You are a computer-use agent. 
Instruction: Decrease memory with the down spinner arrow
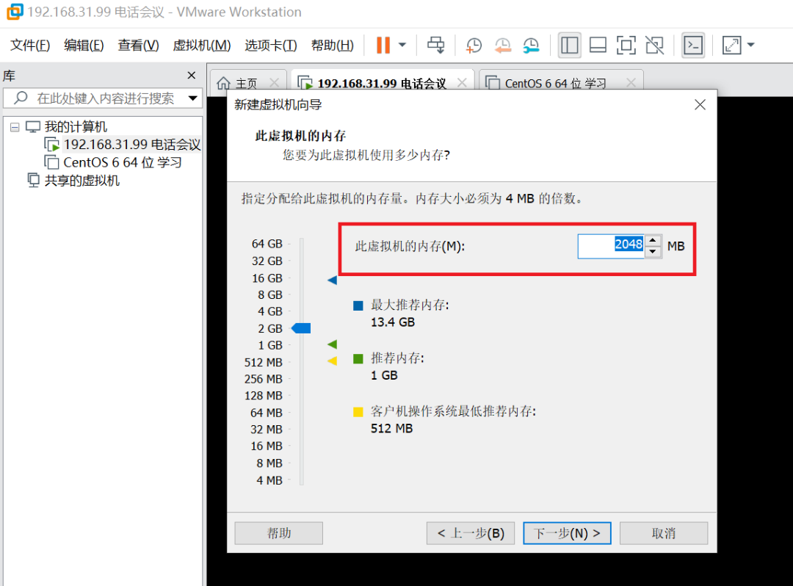pos(653,252)
